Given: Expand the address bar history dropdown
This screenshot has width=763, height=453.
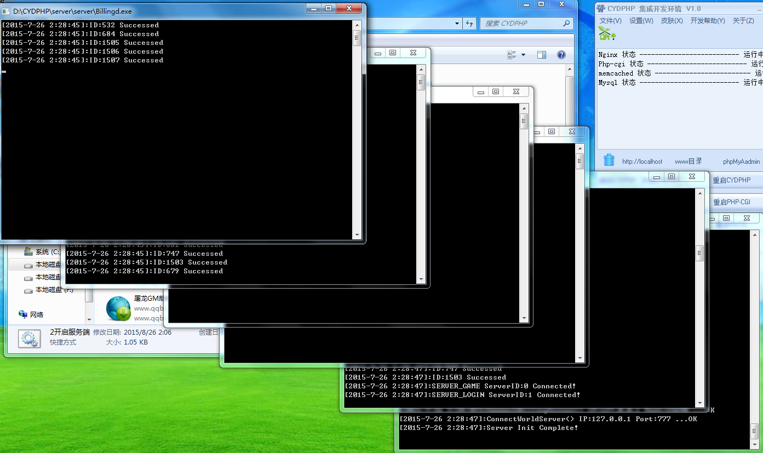Looking at the screenshot, I should [457, 24].
